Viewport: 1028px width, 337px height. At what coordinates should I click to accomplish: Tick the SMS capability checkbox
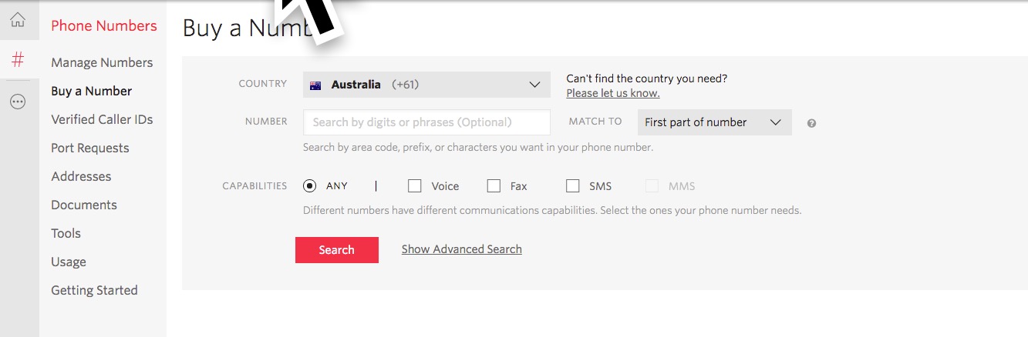[x=572, y=185]
